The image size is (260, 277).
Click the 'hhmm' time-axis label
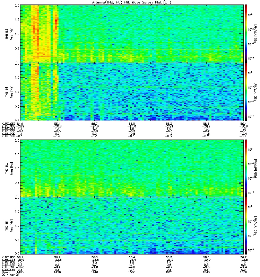(x=6, y=272)
